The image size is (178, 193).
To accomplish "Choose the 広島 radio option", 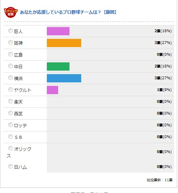I will click(11, 54).
